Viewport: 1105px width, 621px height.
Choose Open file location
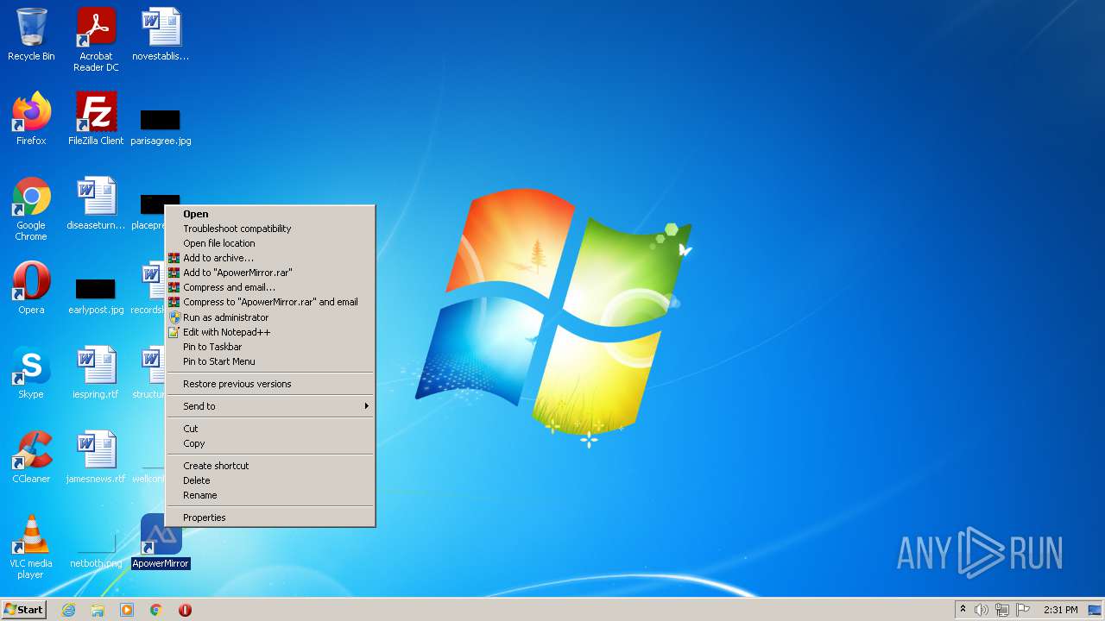(x=270, y=243)
